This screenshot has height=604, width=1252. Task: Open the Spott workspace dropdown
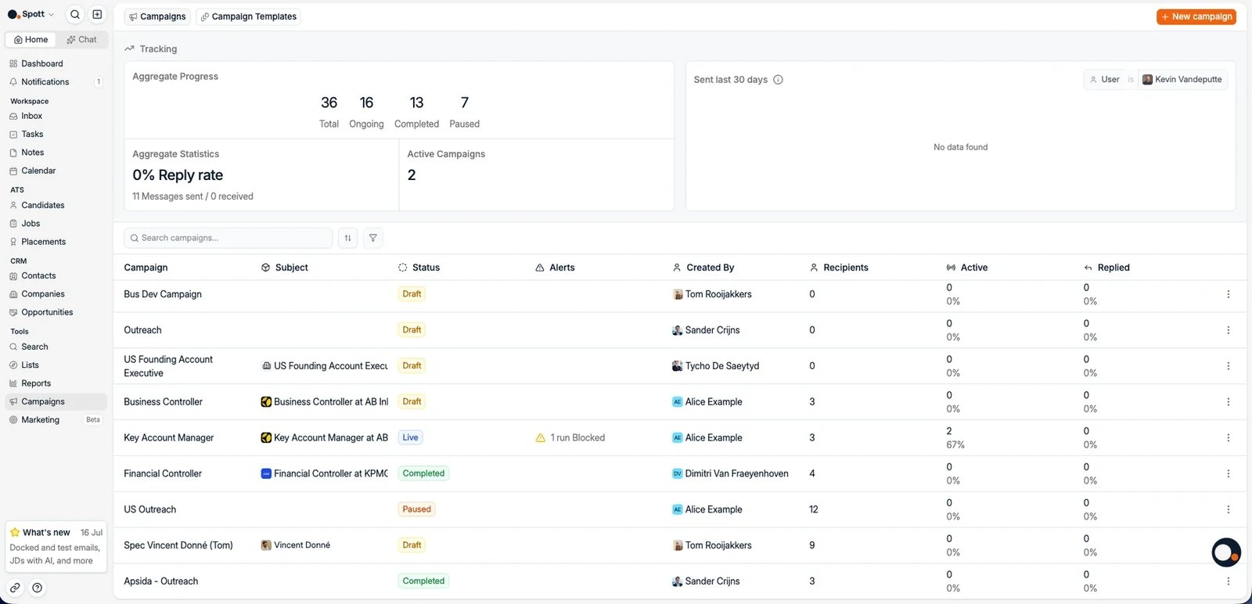click(x=31, y=14)
